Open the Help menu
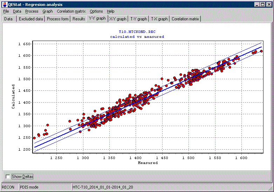The image size is (274, 192). click(110, 11)
